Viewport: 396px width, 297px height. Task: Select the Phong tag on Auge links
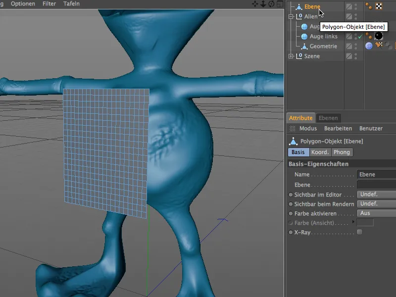(369, 36)
